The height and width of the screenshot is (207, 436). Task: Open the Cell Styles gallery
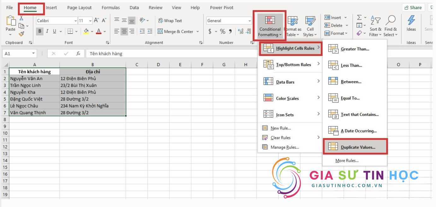click(310, 27)
